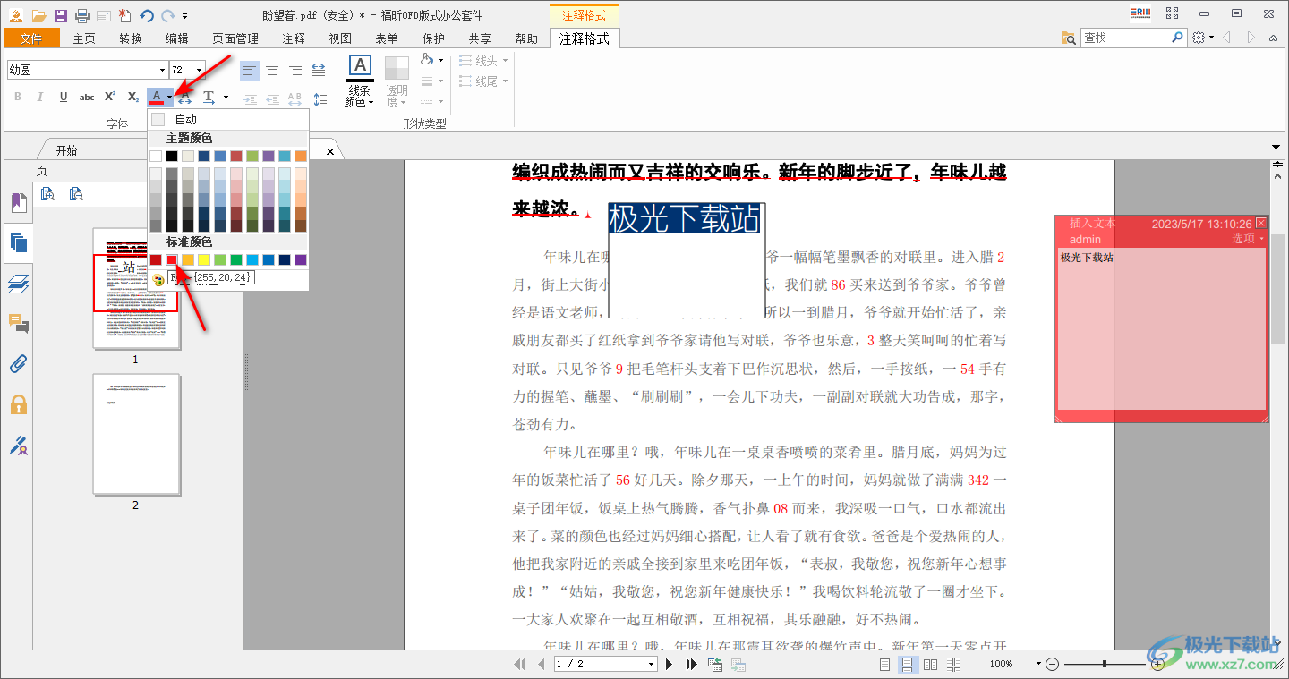Toggle subscript formatting
This screenshot has height=679, width=1289.
132,97
